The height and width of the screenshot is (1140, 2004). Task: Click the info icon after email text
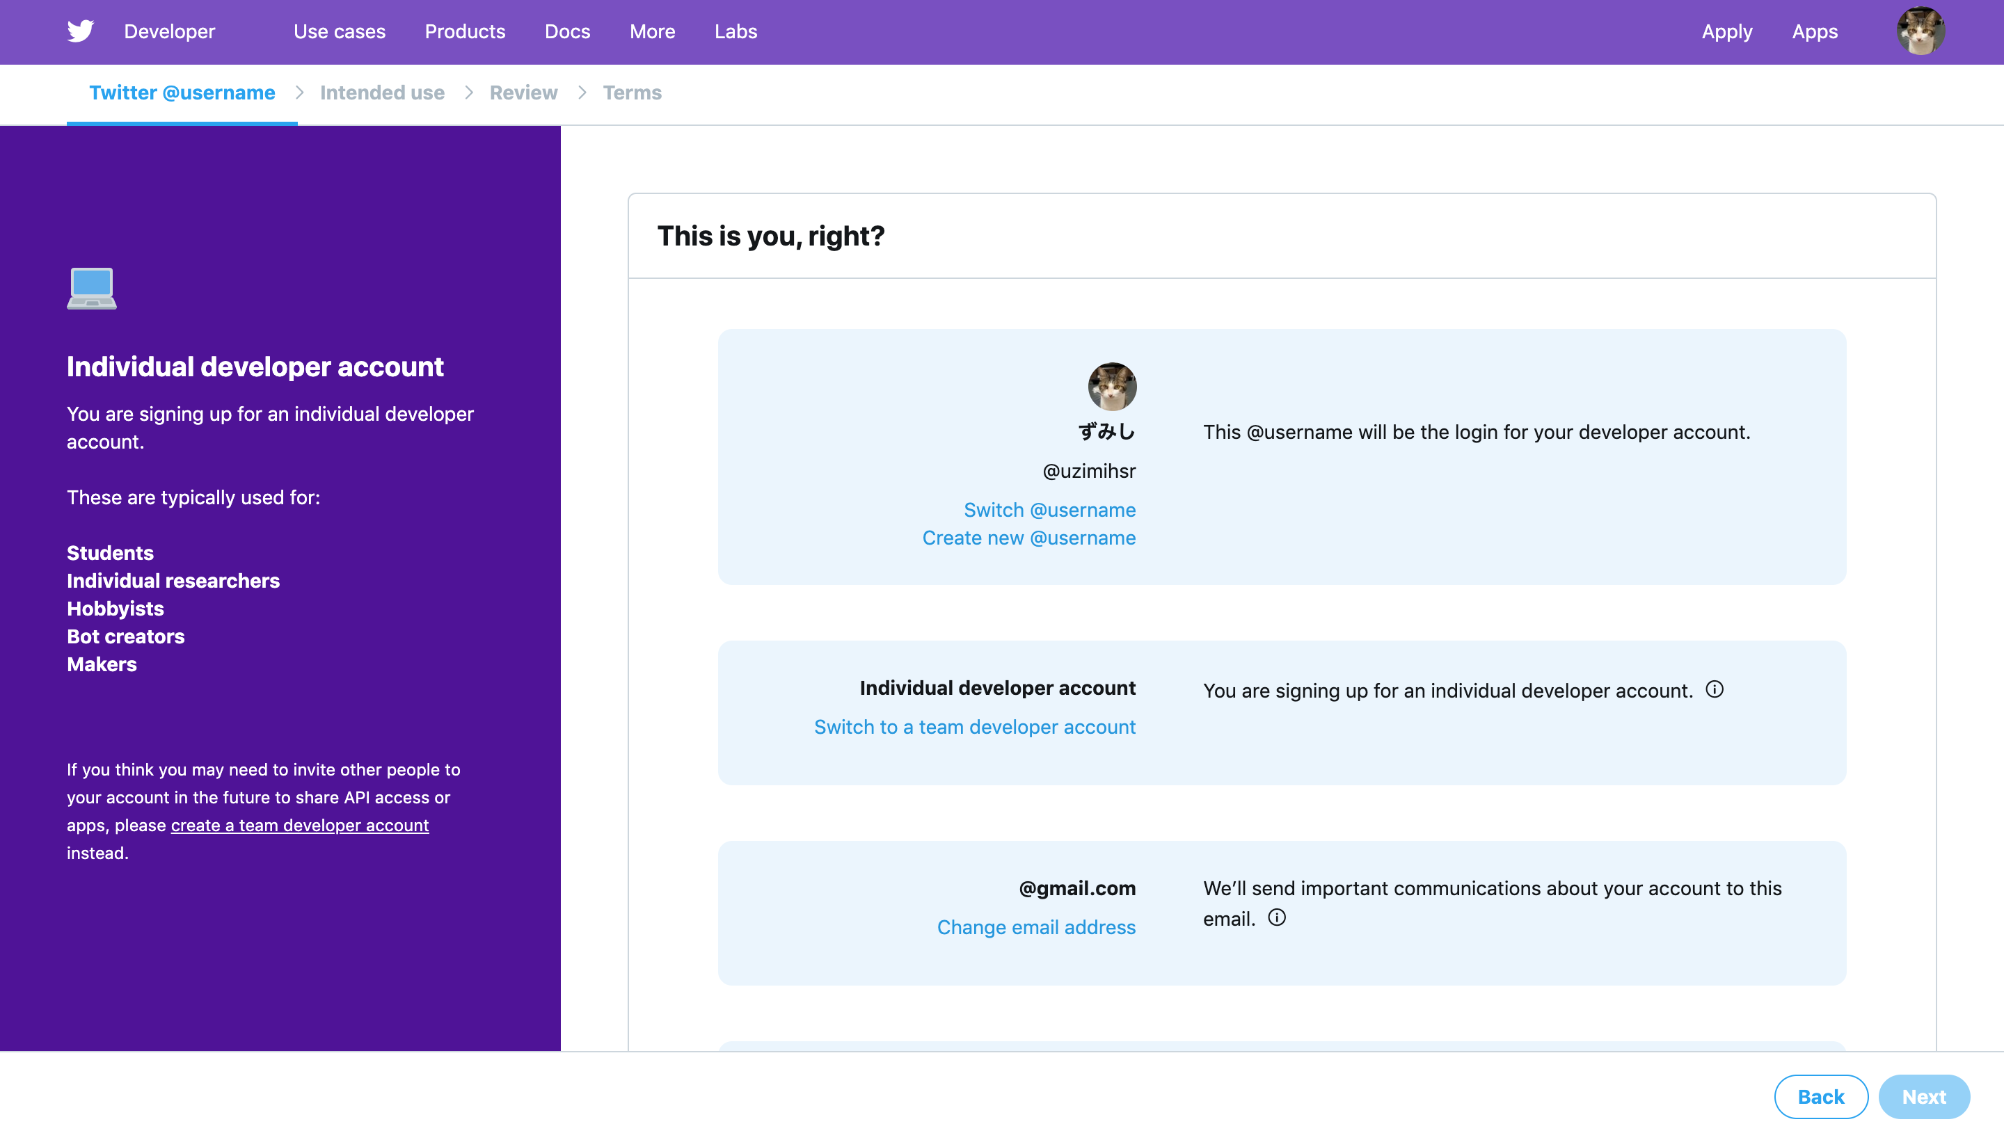coord(1276,917)
